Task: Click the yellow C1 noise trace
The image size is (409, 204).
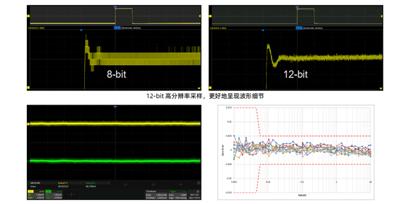Action: coord(115,124)
